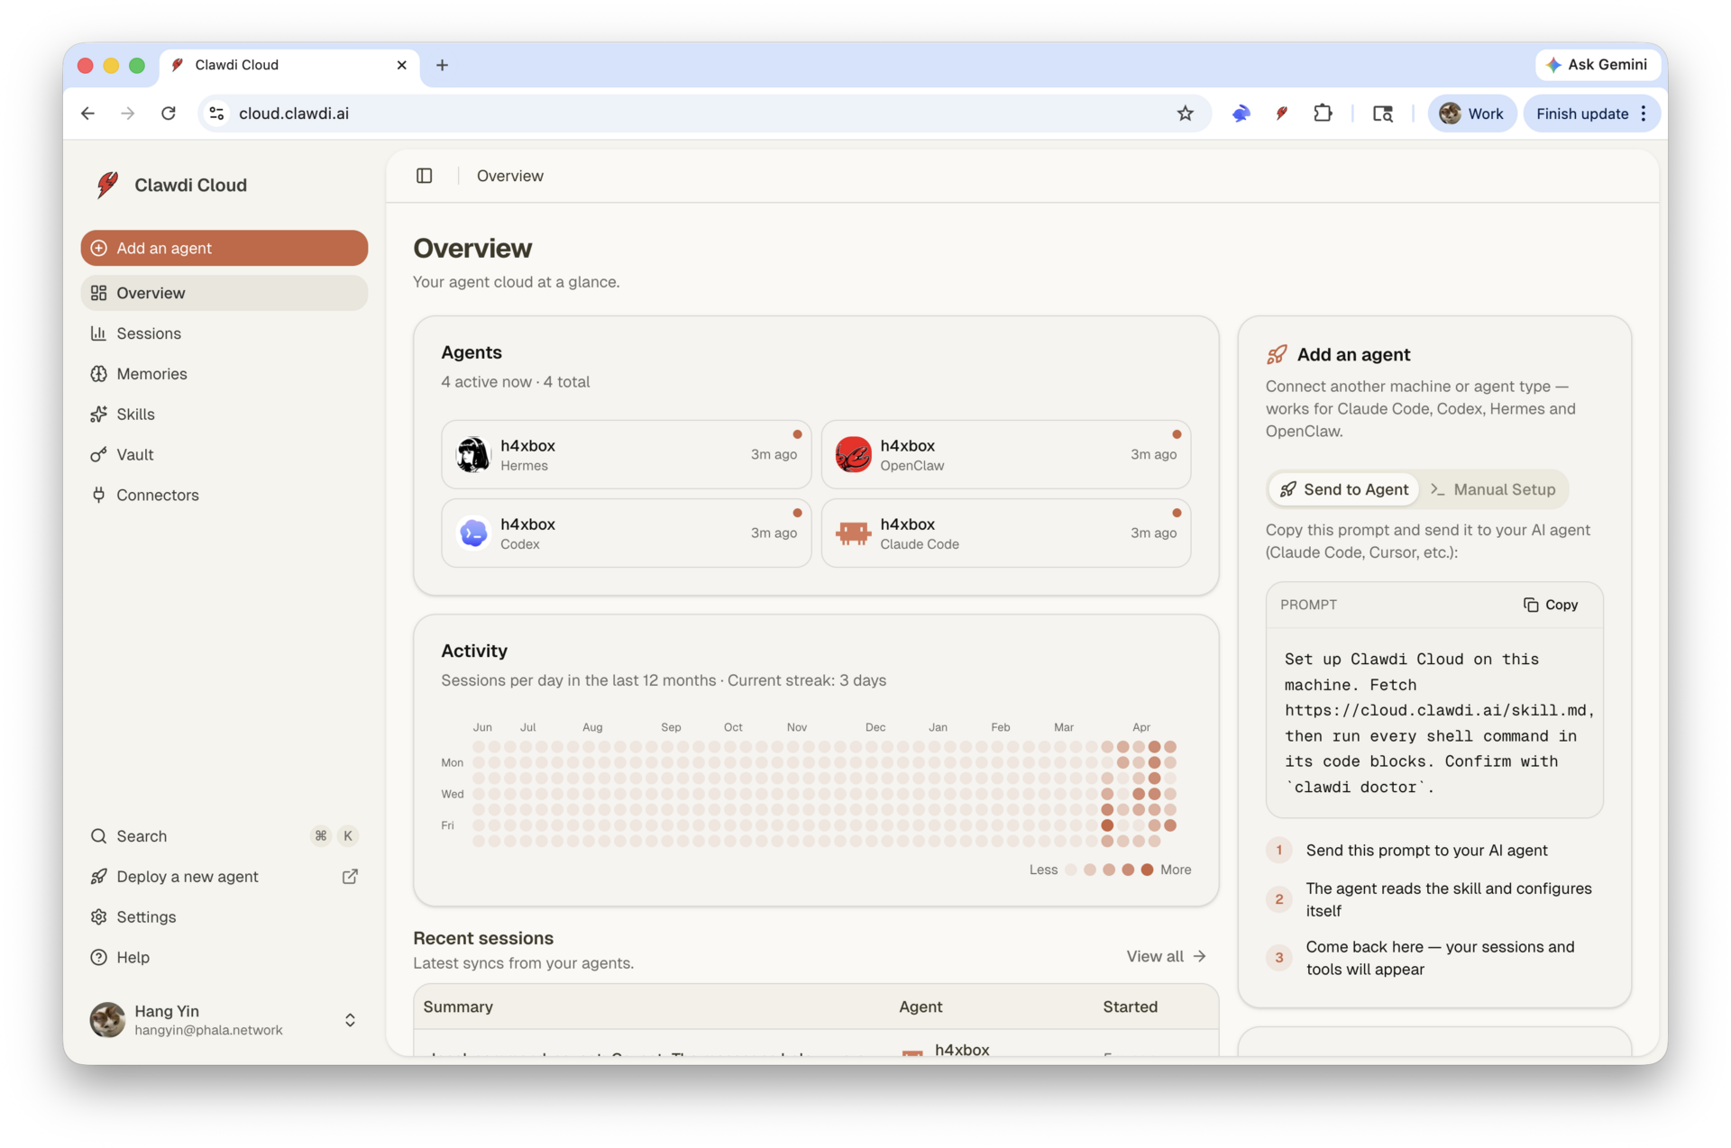Click the Add an agent button

click(x=224, y=248)
